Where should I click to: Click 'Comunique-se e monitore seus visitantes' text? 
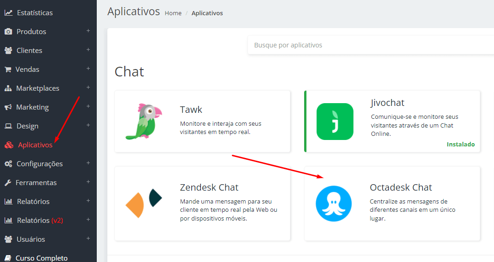click(x=414, y=125)
